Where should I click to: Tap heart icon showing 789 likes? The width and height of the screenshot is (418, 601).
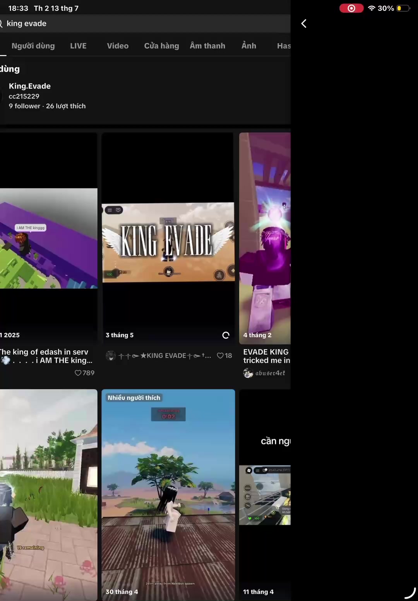pyautogui.click(x=78, y=373)
